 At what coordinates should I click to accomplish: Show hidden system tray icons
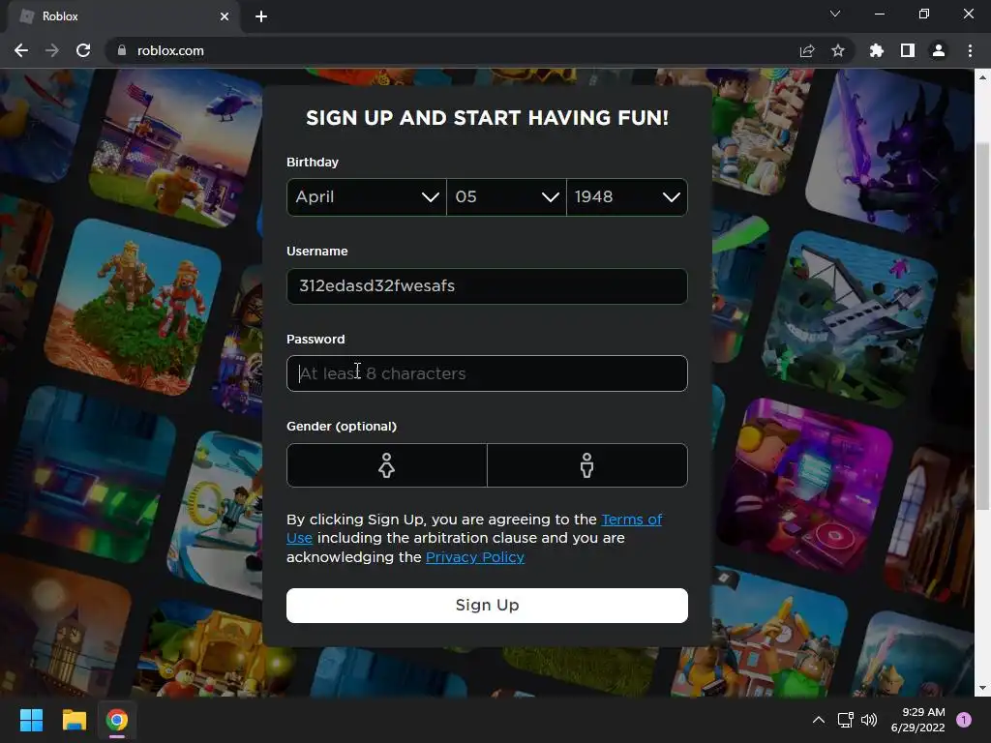(x=819, y=720)
